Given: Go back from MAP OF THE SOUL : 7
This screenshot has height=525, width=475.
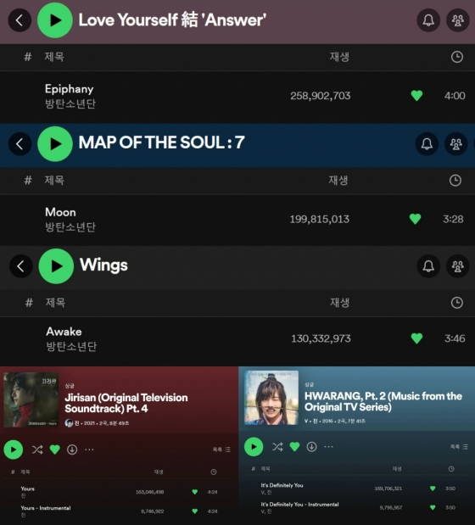Looking at the screenshot, I should pos(20,144).
